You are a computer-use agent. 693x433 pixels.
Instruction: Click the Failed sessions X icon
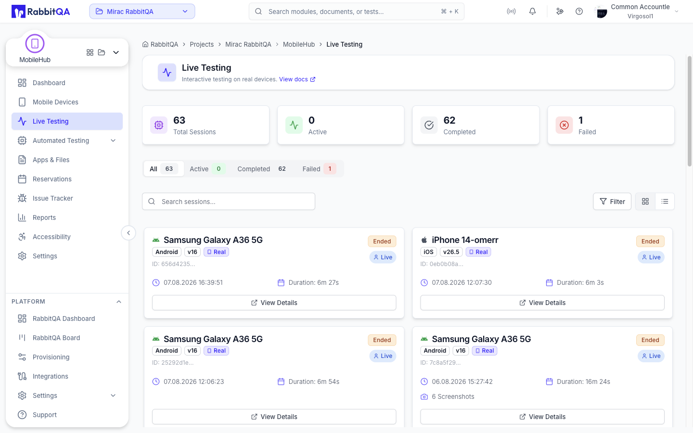565,125
